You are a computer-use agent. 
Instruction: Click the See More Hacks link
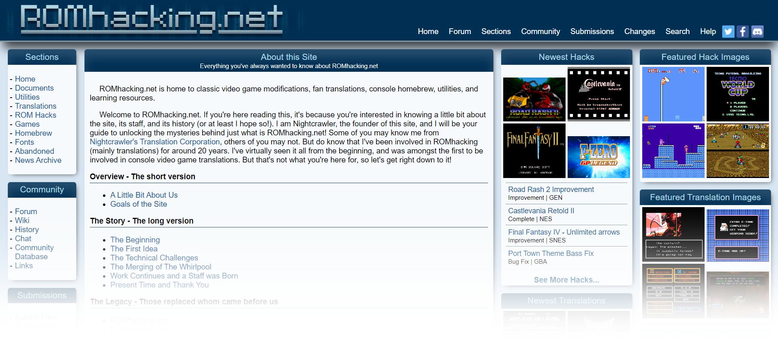pos(566,280)
